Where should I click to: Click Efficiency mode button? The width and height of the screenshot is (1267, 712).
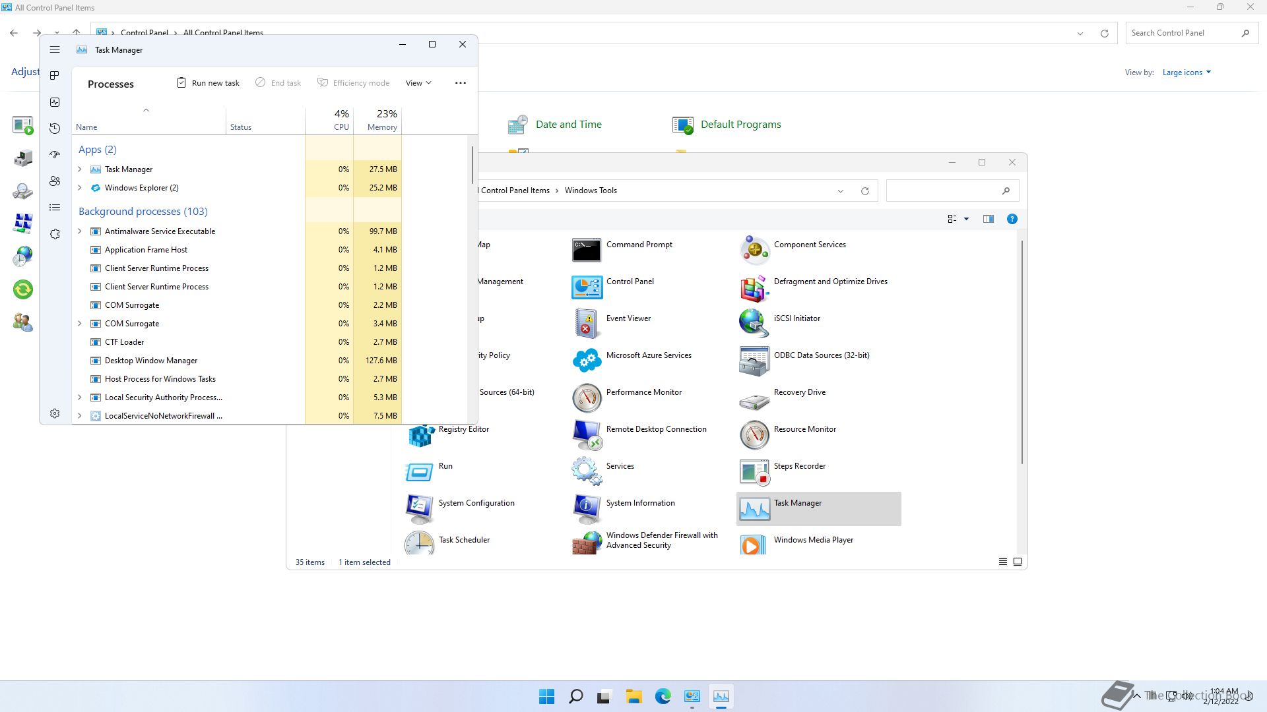353,83
